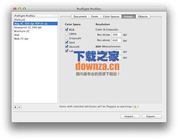178x139 pixels.
Task: Edit Color & Grayscale Res above field
Action: (116, 40)
